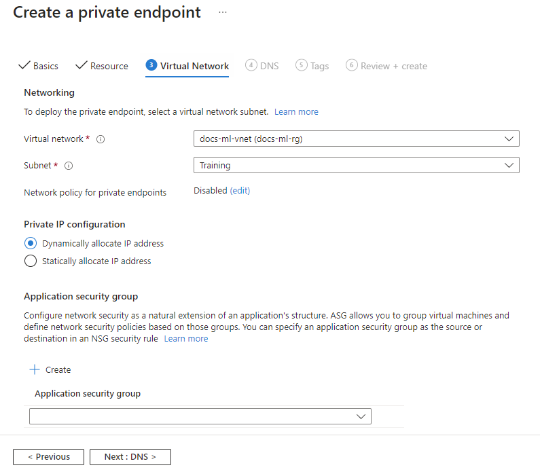540x474 pixels.
Task: Click the Previous button
Action: pos(48,457)
